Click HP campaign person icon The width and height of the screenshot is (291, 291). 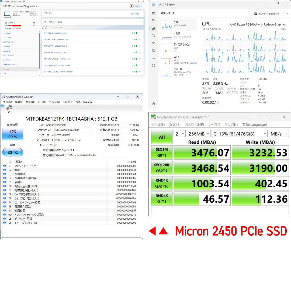pyautogui.click(x=45, y=22)
